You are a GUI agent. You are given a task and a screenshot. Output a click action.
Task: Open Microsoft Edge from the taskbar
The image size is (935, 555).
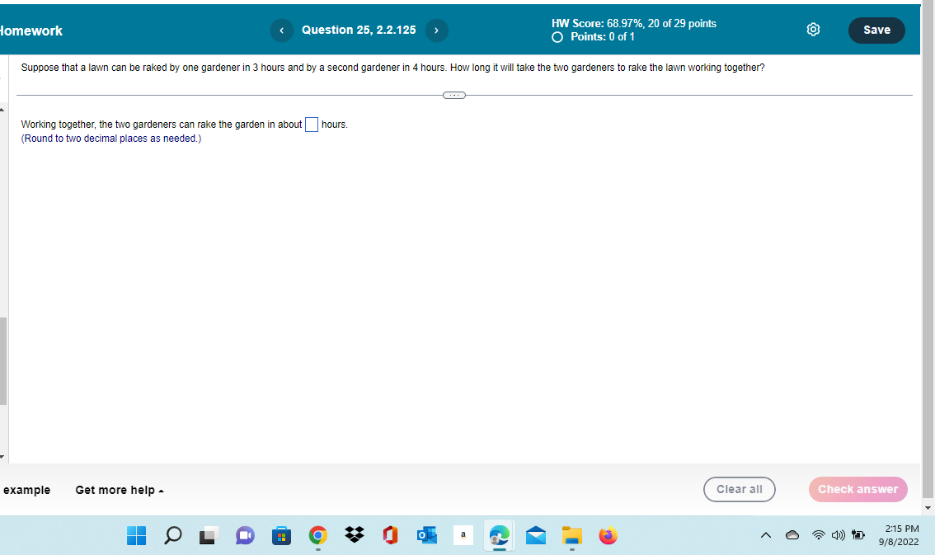point(499,535)
